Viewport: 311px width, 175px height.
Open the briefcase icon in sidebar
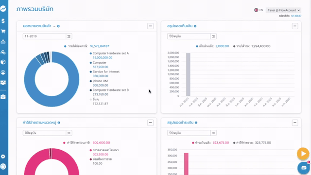pos(3,97)
